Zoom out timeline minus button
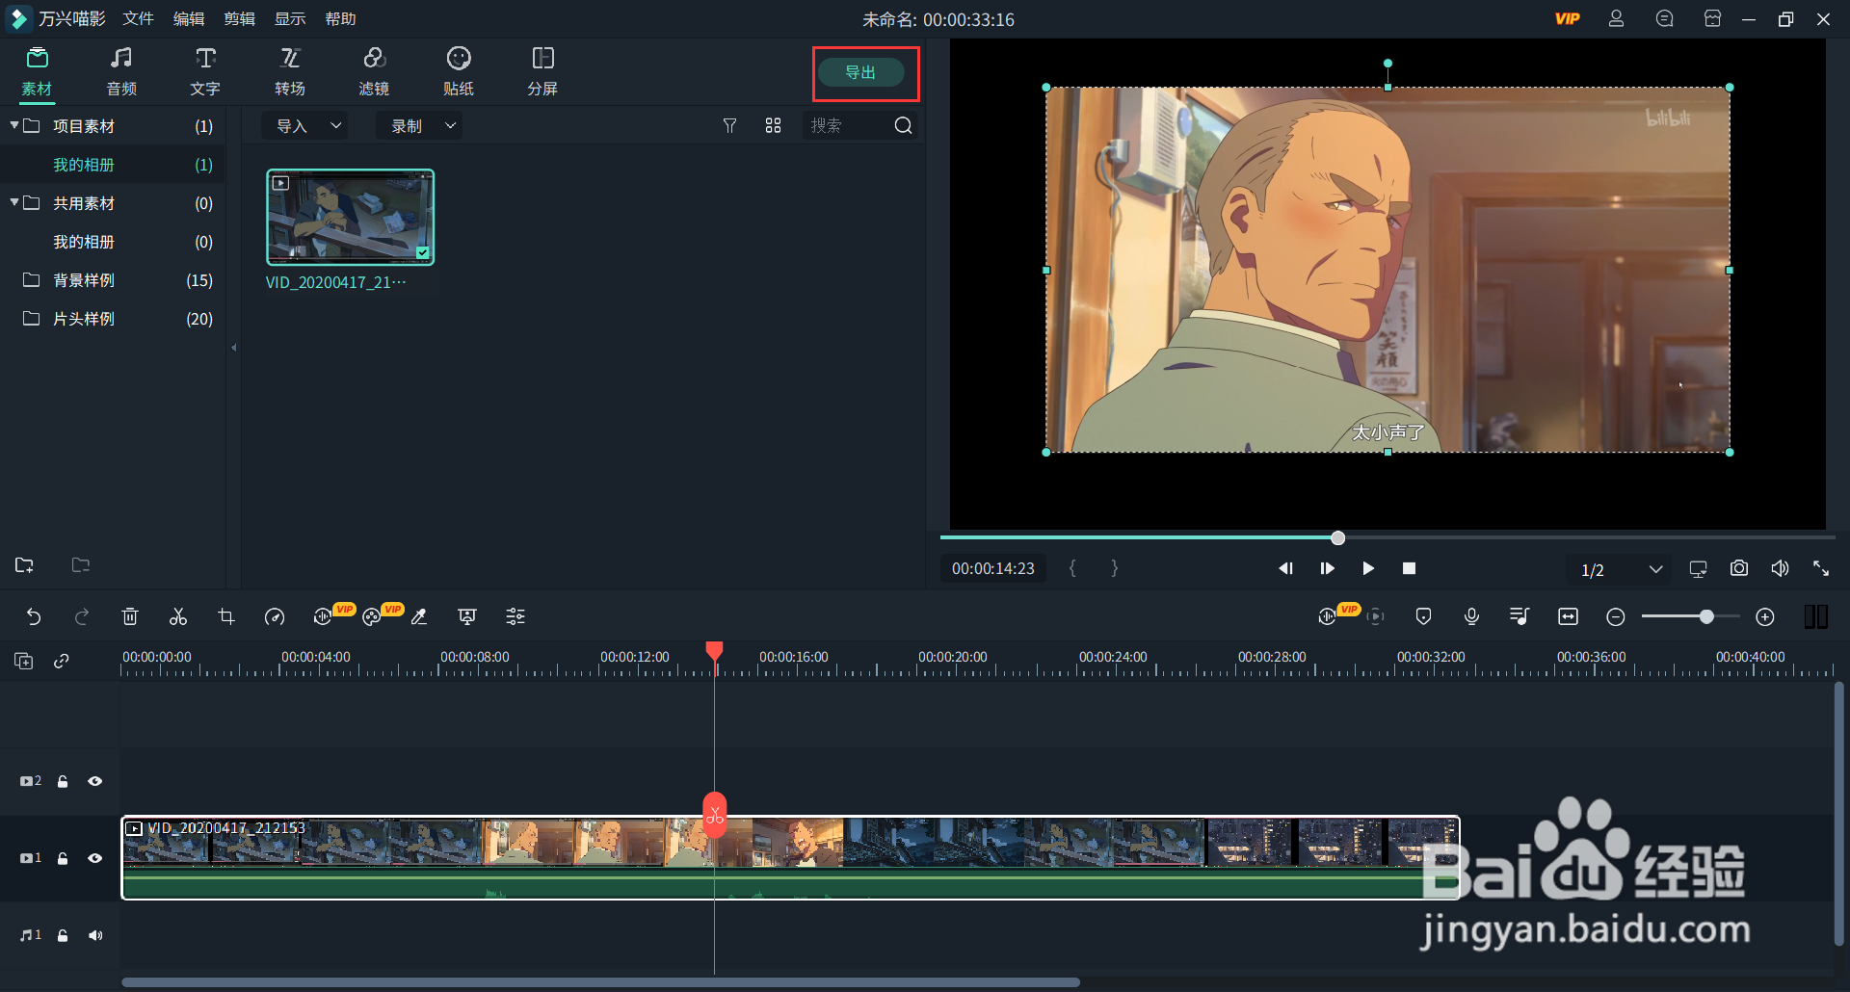 coord(1616,616)
